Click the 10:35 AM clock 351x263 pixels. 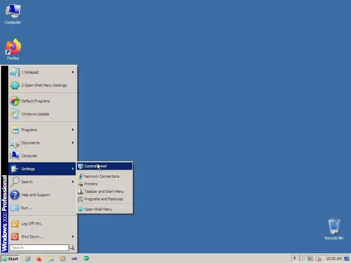[334, 259]
